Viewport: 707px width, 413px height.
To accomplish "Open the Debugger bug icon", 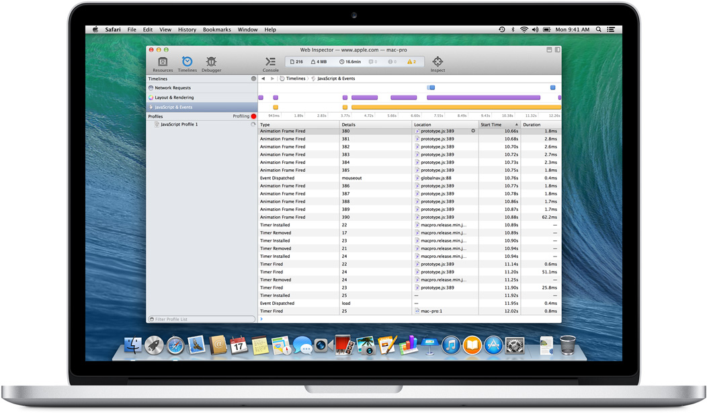I will (211, 63).
